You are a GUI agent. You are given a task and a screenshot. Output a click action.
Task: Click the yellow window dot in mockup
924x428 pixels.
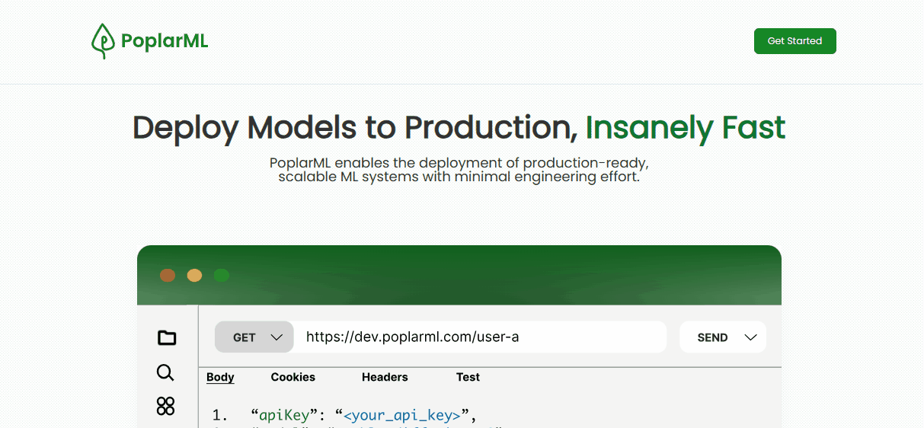point(194,276)
